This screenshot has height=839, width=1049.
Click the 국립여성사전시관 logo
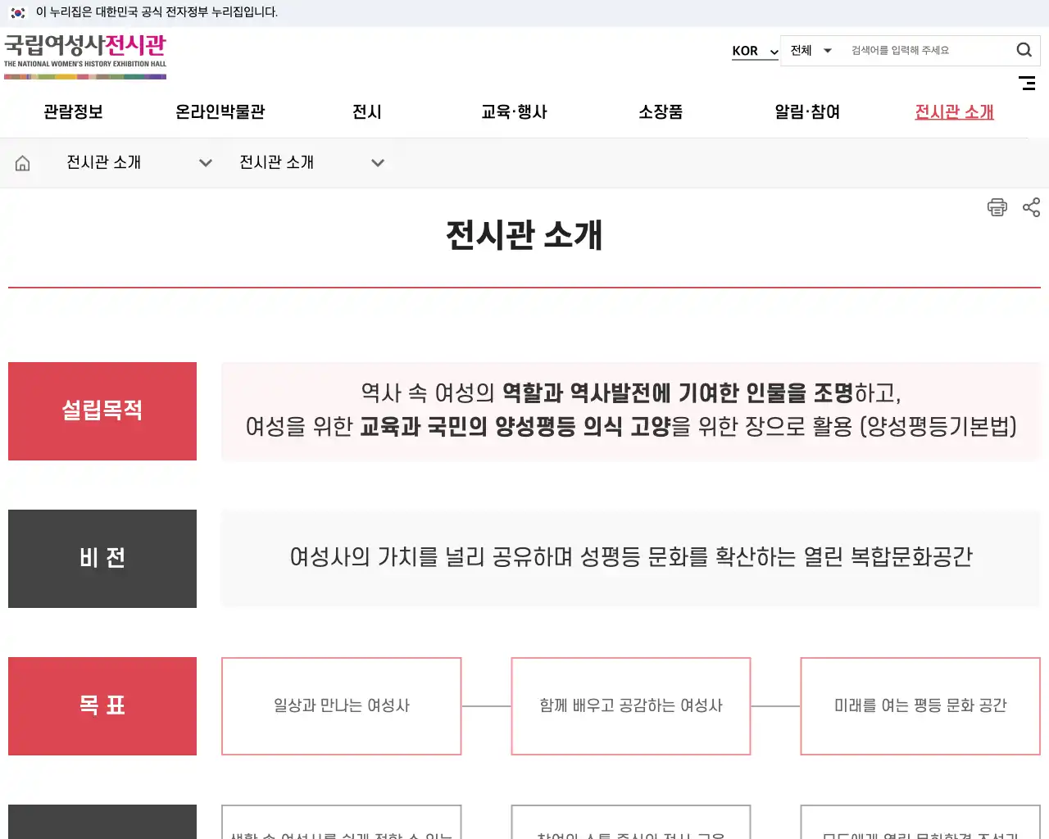tap(85, 56)
